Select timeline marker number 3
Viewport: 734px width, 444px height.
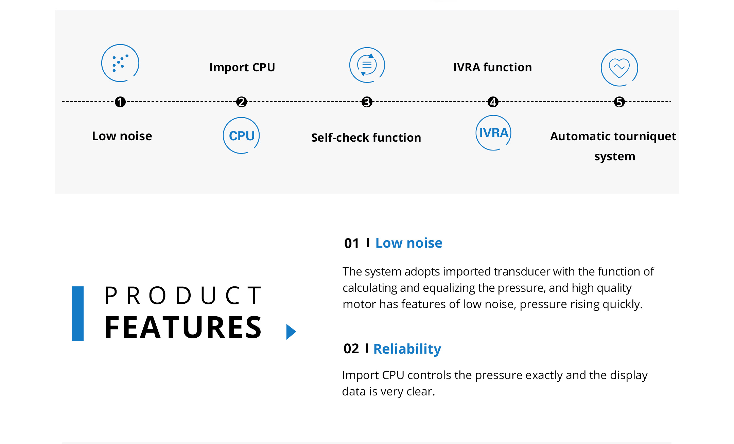click(367, 102)
